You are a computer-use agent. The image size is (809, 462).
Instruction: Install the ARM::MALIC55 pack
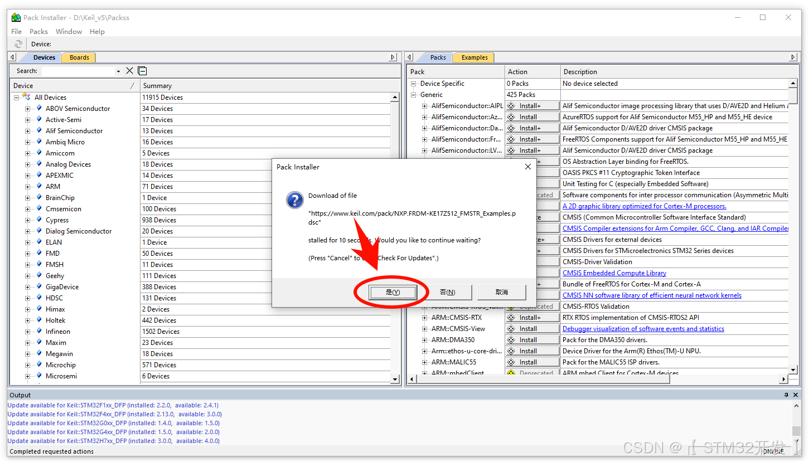(x=532, y=362)
